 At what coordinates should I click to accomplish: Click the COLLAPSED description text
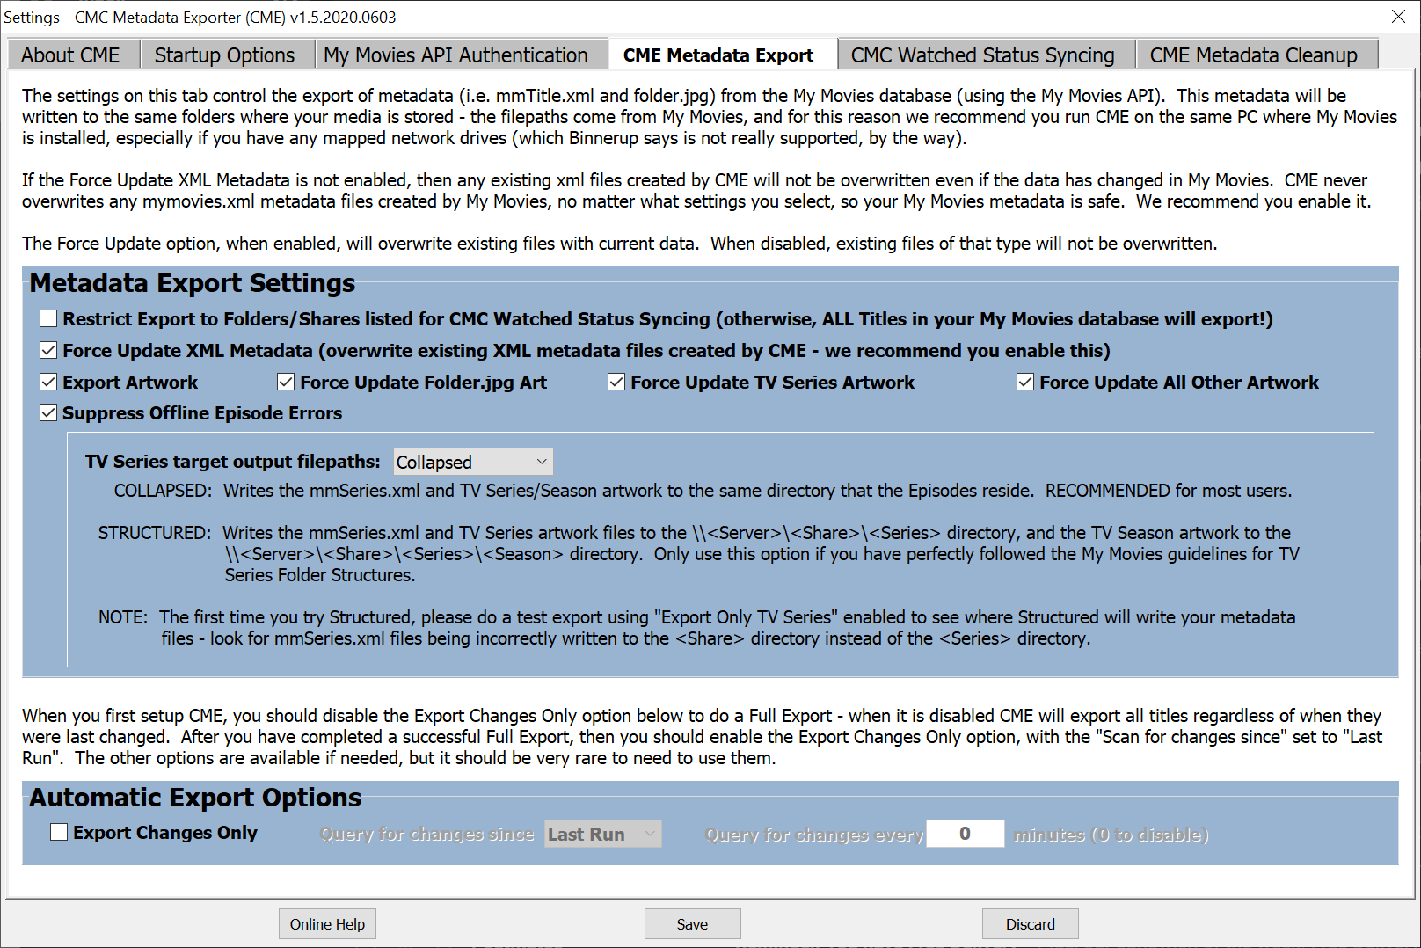(703, 491)
